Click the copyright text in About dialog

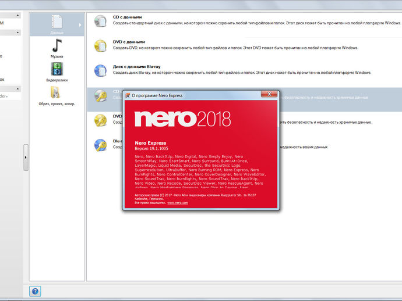tap(195, 199)
